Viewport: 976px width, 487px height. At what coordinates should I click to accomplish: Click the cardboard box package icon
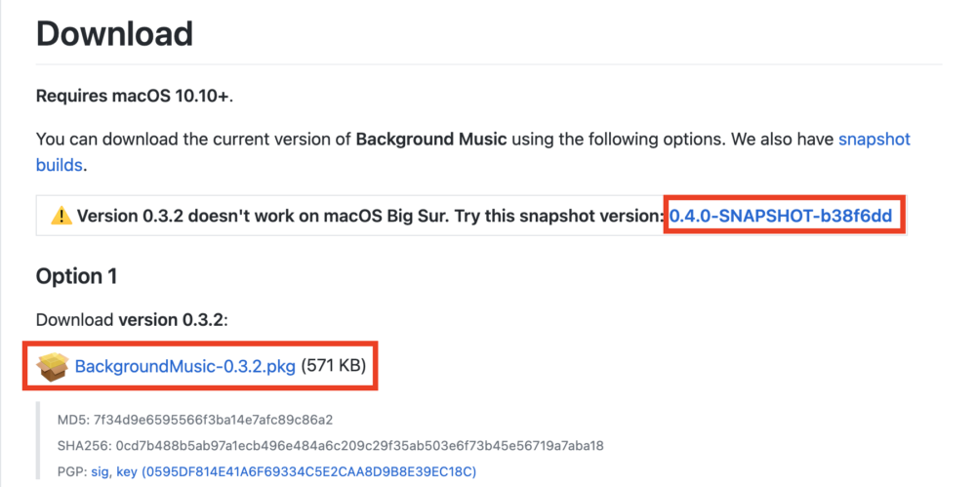click(53, 366)
